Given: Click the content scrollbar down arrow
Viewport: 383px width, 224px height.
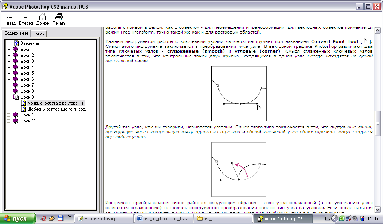Looking at the screenshot, I should pos(378,209).
